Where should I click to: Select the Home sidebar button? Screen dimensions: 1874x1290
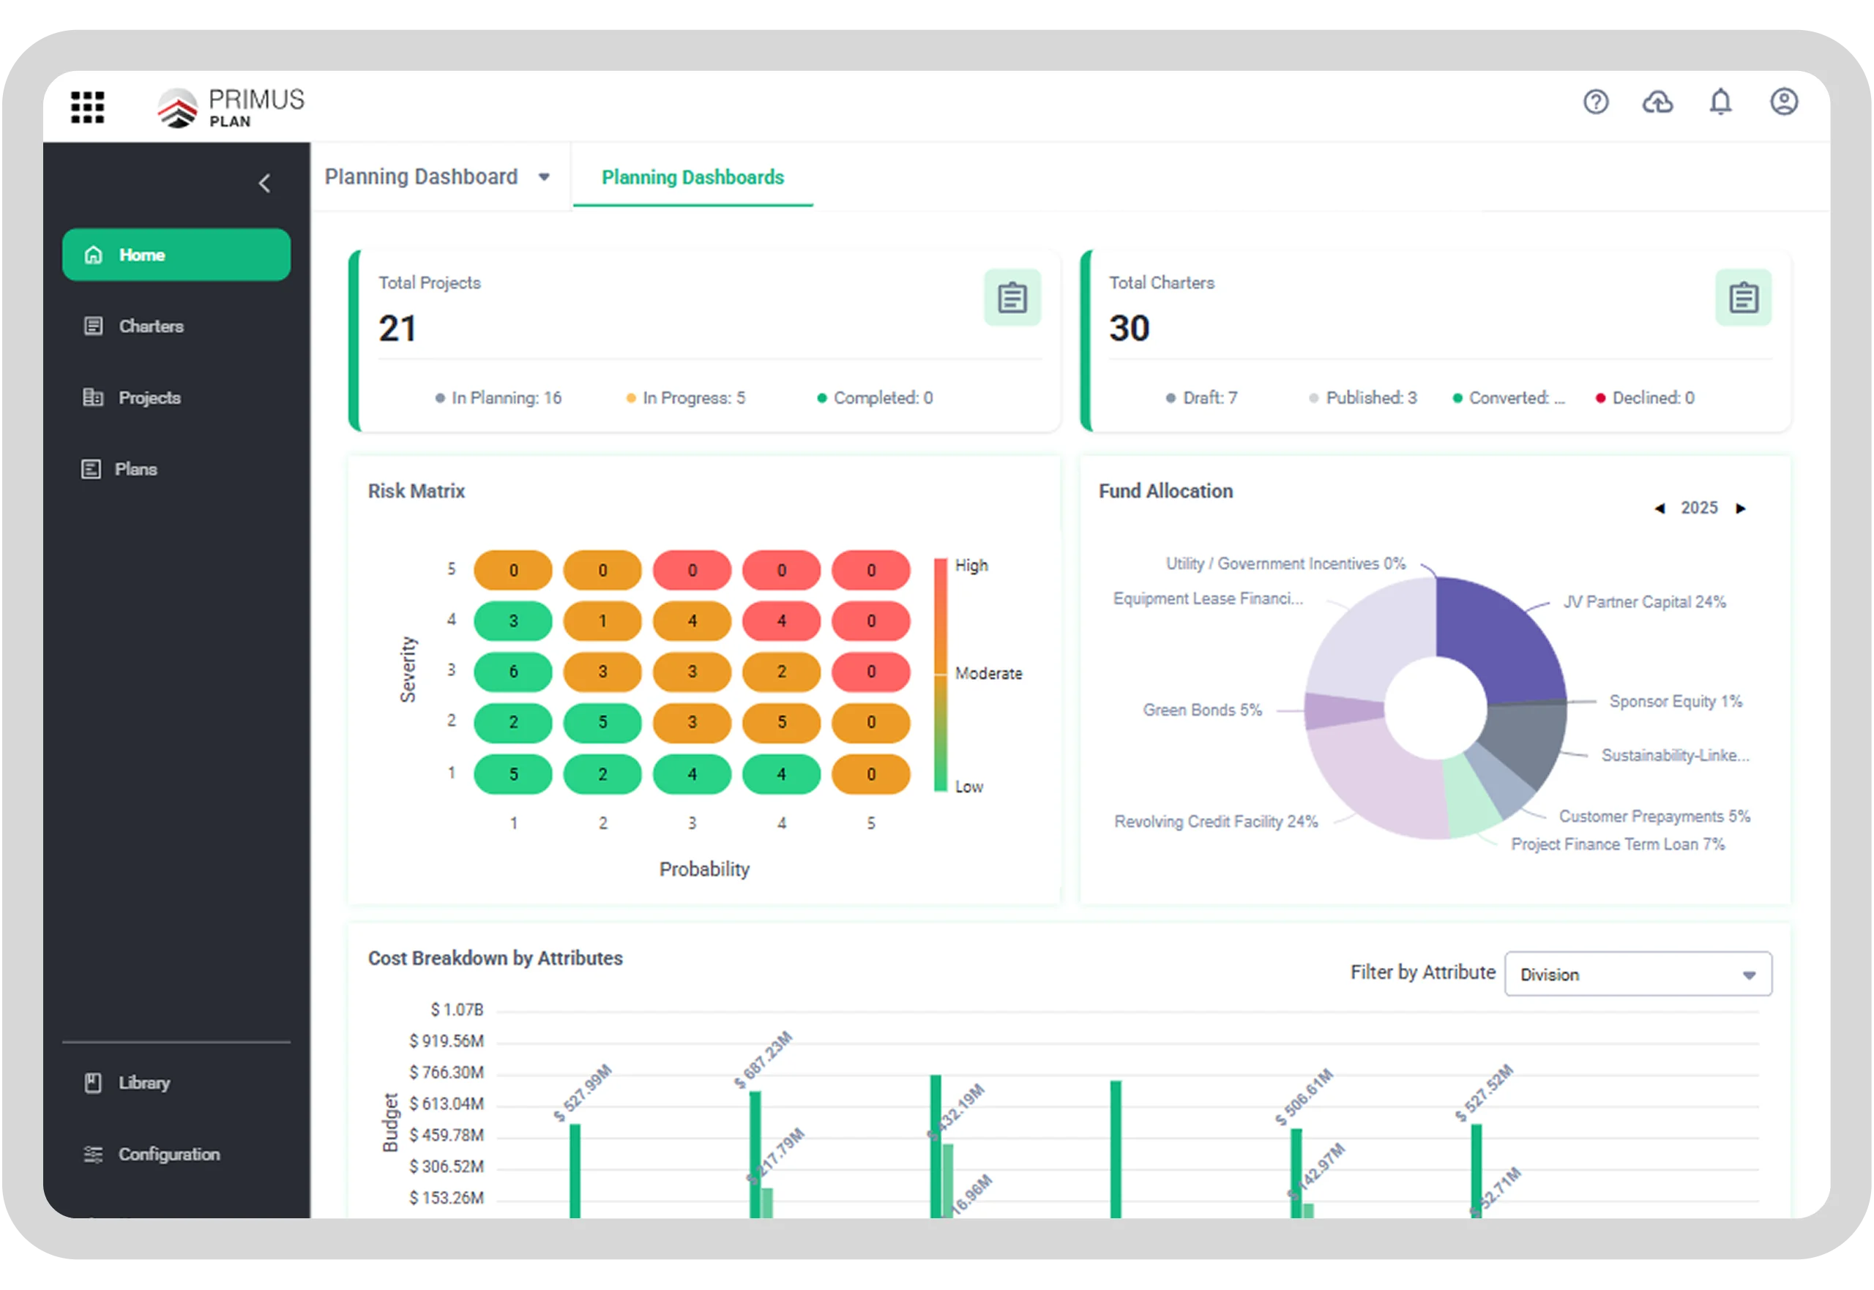(176, 255)
